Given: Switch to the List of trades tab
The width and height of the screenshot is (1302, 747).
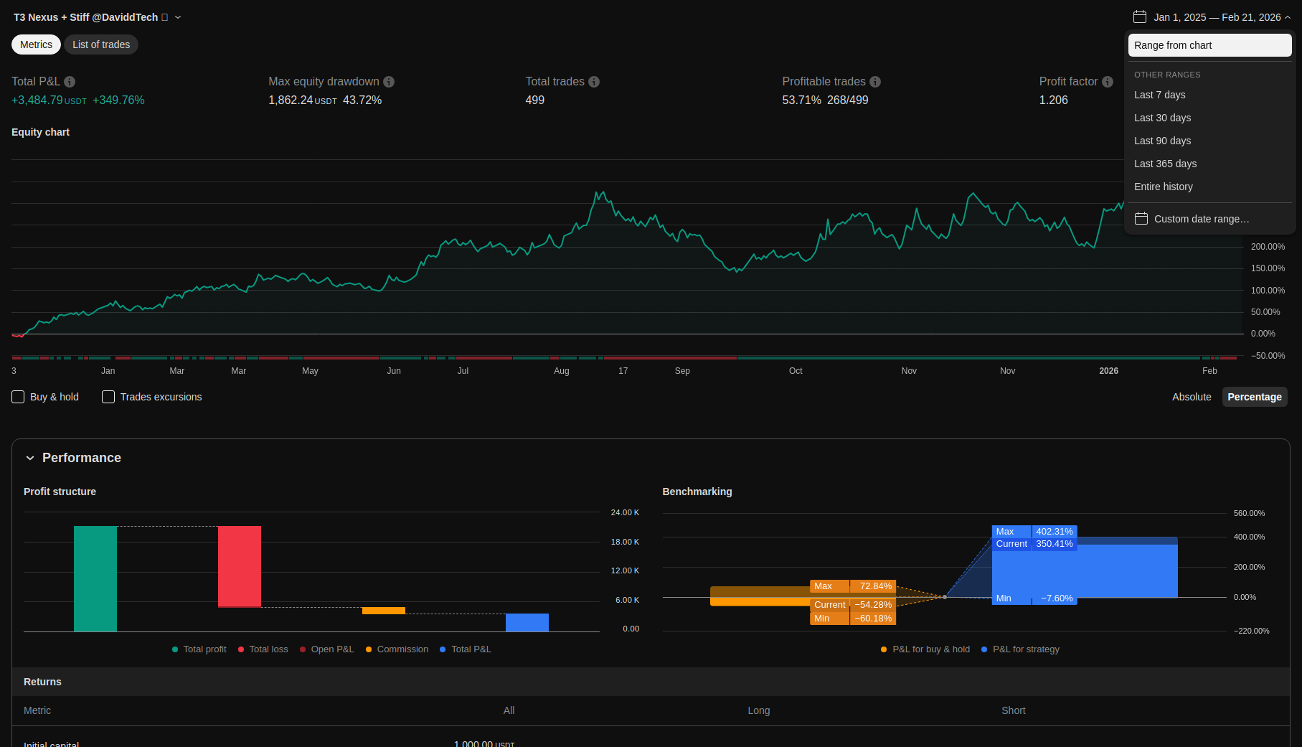Looking at the screenshot, I should [x=101, y=44].
